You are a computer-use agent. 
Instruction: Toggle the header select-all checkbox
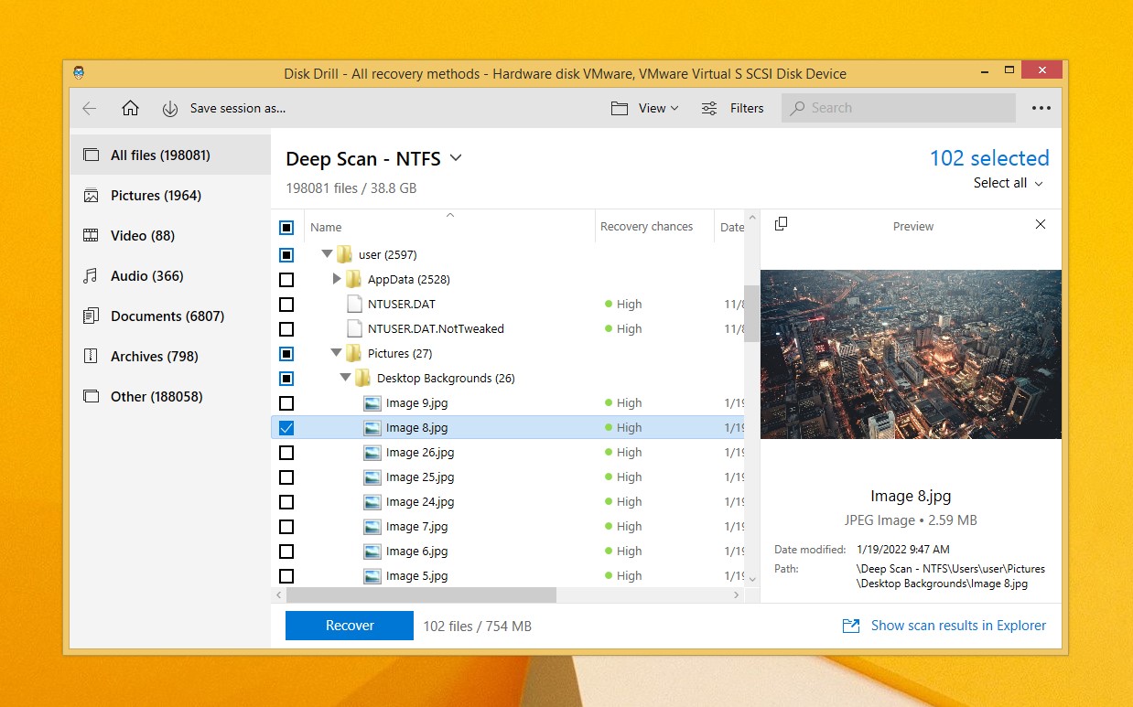(x=286, y=228)
